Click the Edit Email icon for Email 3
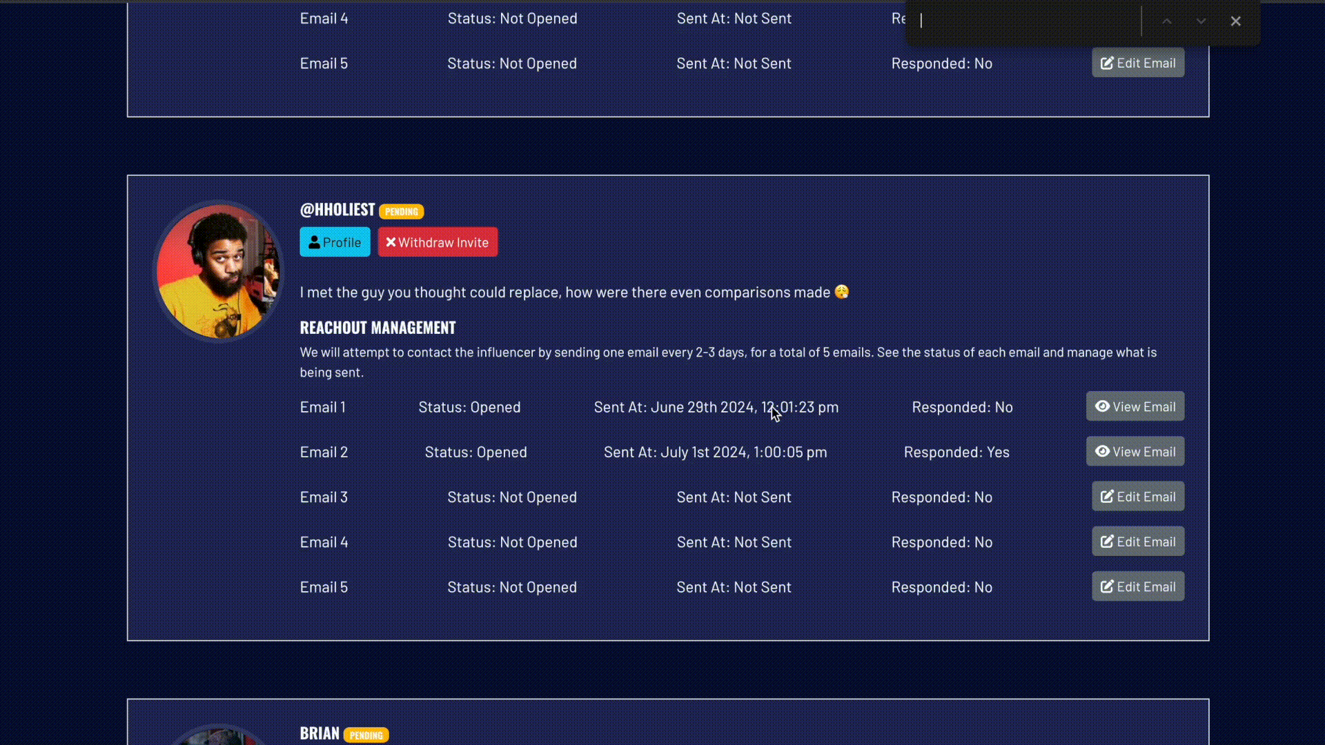This screenshot has width=1325, height=745. 1139,497
